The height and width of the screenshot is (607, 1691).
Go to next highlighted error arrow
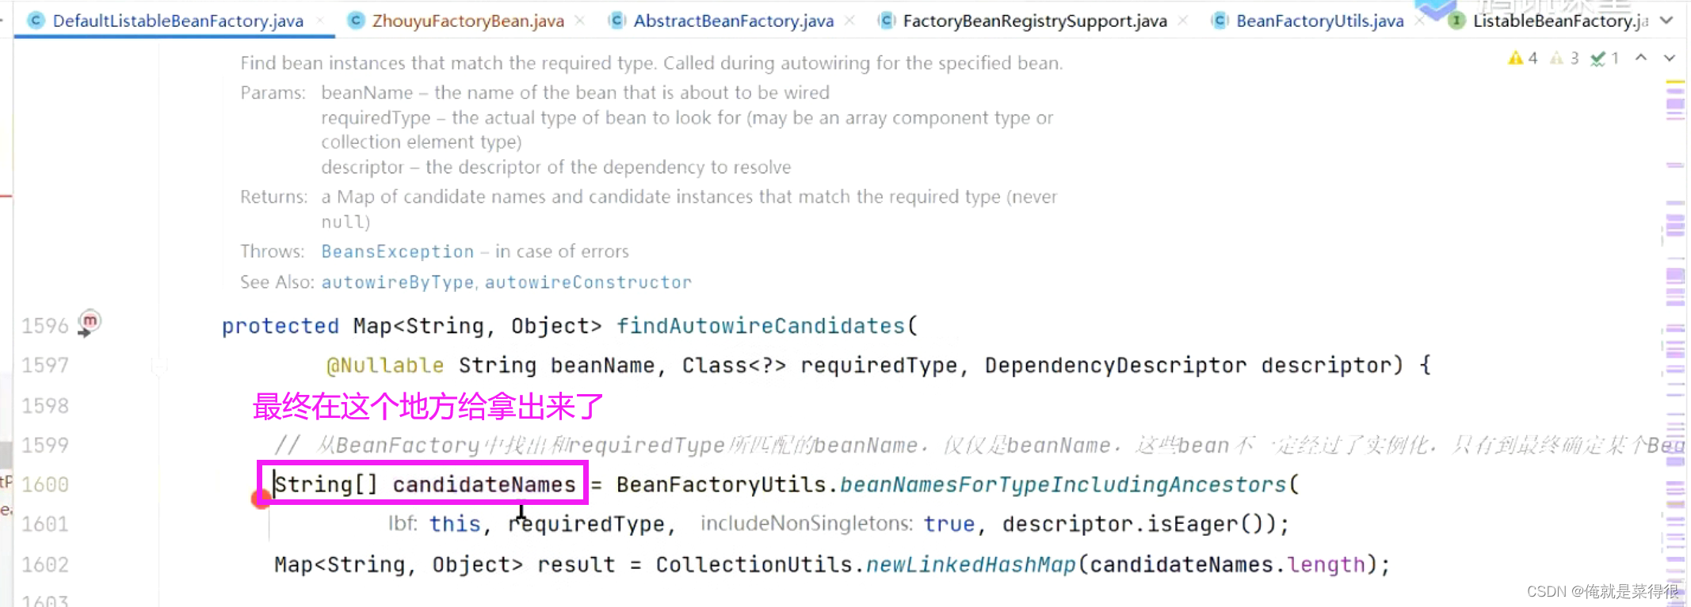click(x=1670, y=58)
